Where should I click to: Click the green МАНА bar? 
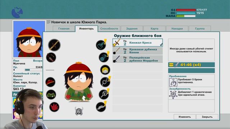tap(186, 16)
